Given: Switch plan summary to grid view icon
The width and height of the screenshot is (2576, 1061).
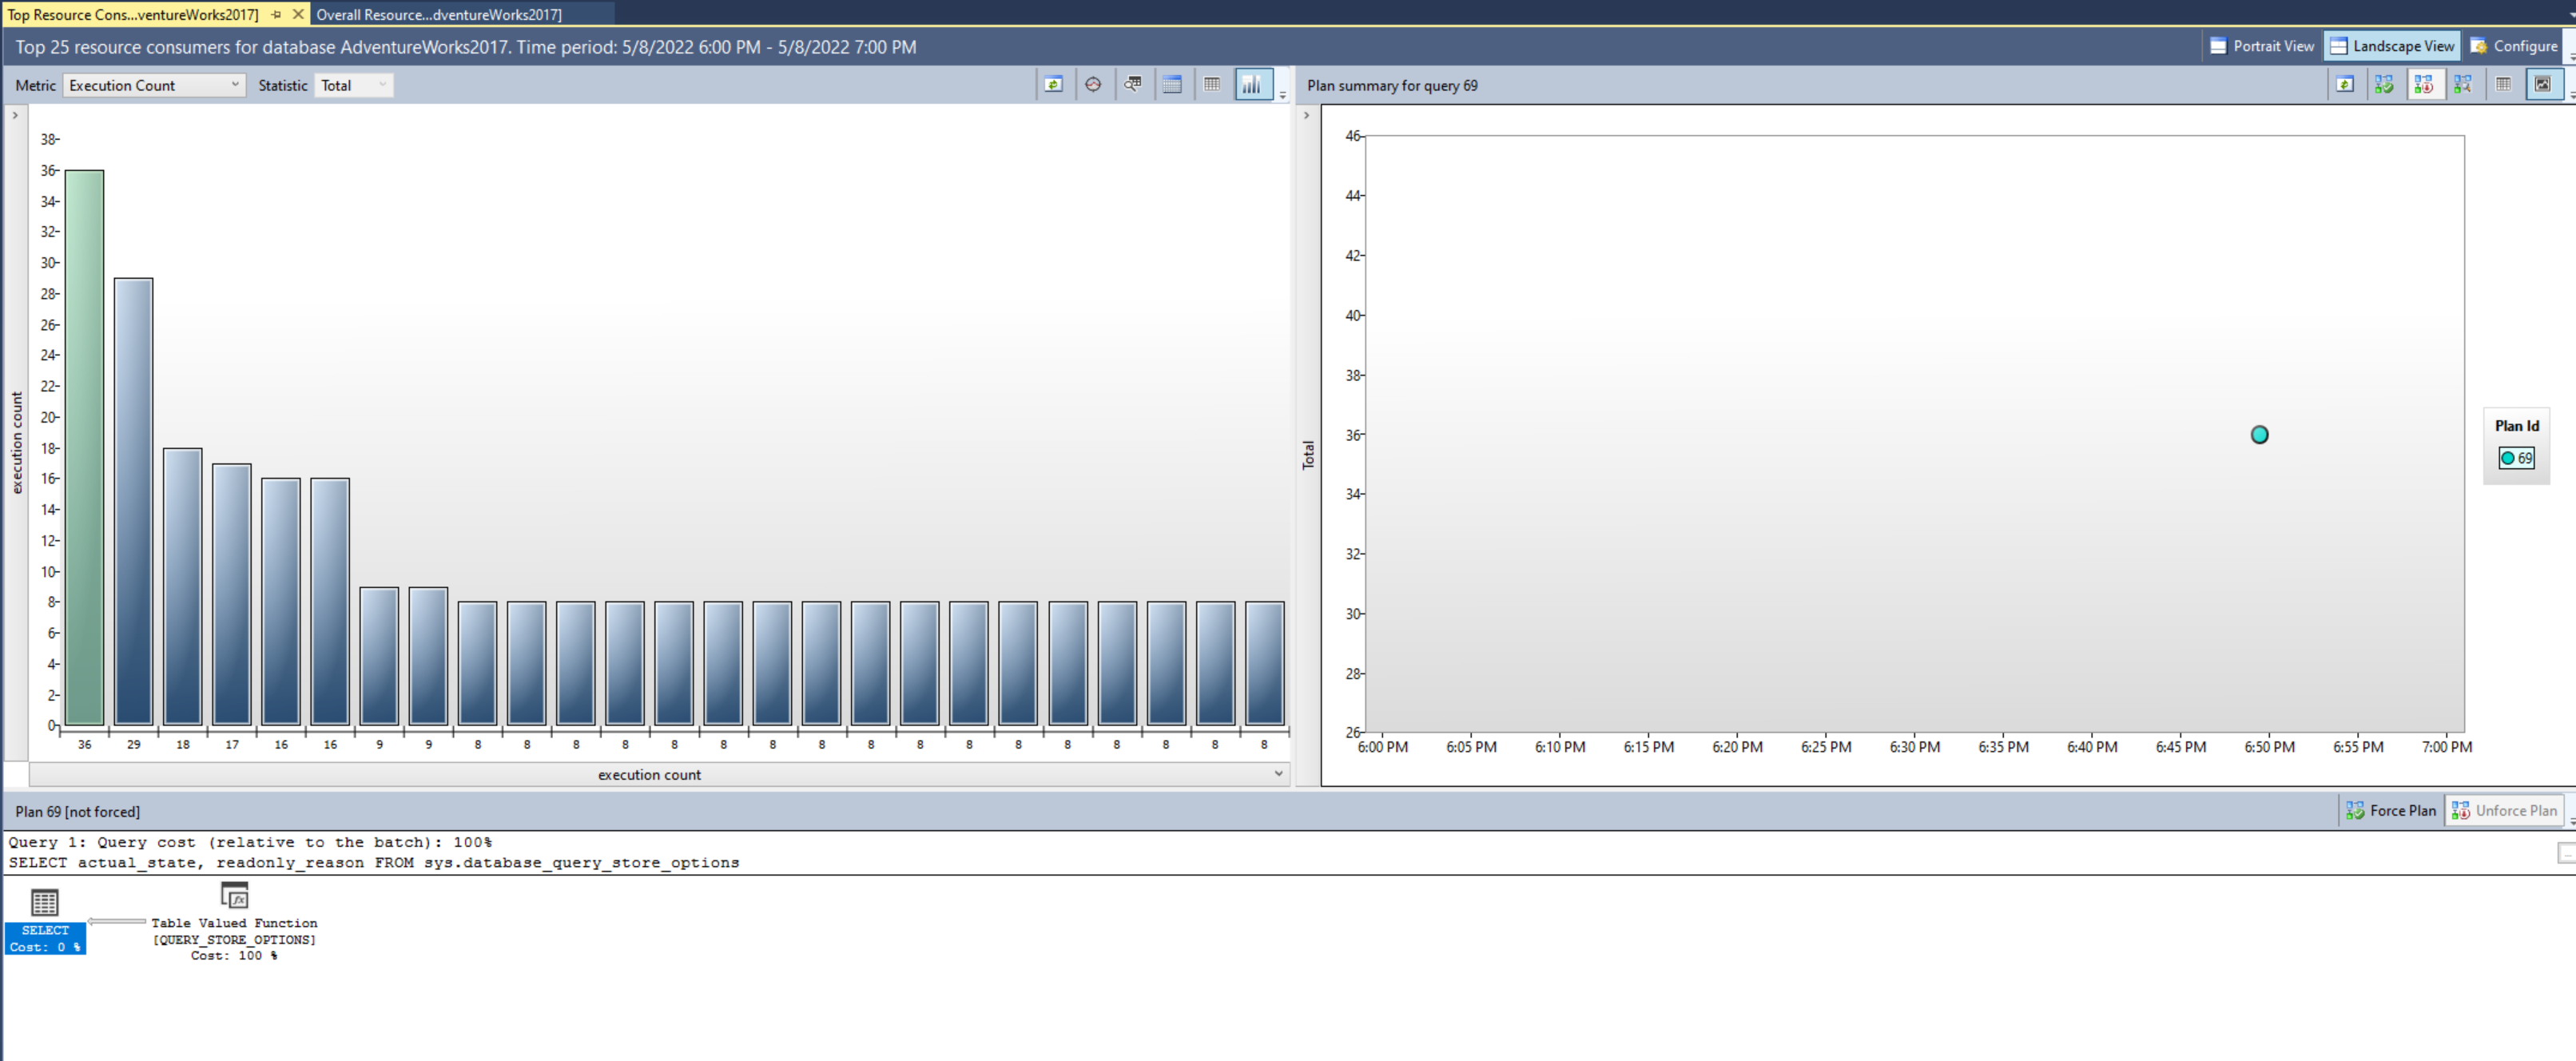Looking at the screenshot, I should click(2505, 85).
